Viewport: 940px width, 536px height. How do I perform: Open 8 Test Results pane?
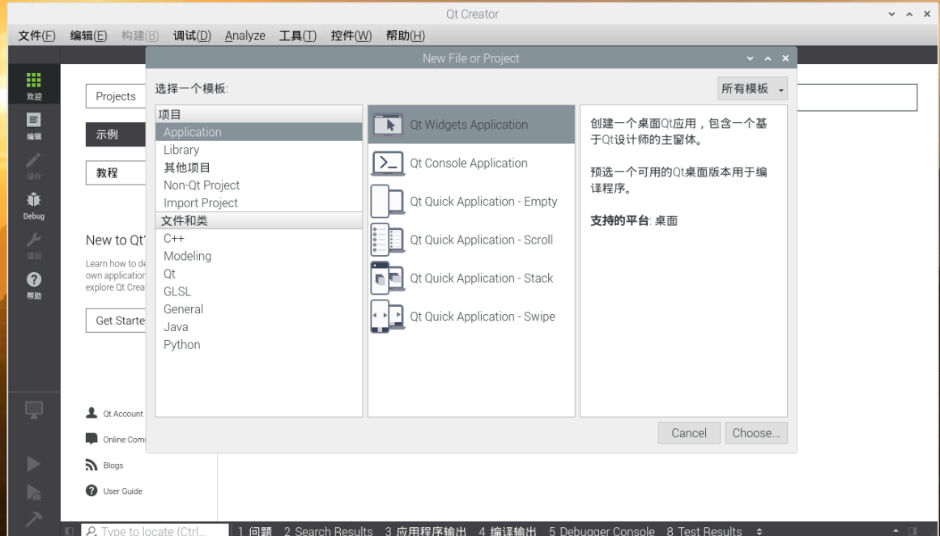[x=704, y=530]
